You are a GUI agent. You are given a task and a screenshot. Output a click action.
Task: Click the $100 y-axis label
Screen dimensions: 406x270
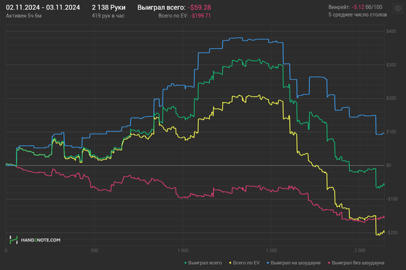pyautogui.click(x=391, y=132)
